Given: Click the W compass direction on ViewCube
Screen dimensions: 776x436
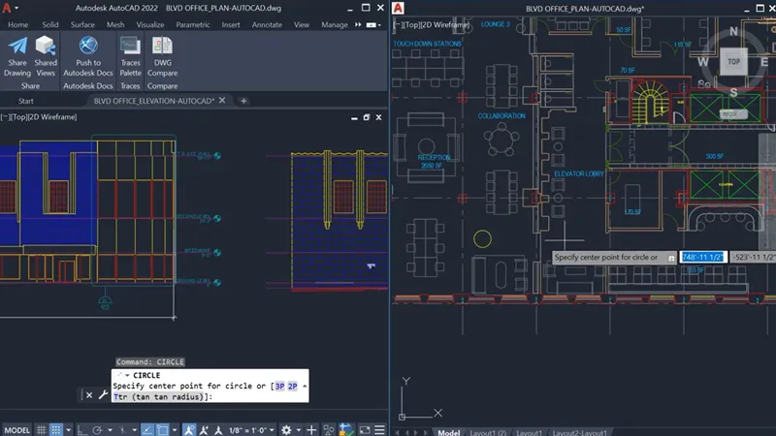Looking at the screenshot, I should pos(702,62).
